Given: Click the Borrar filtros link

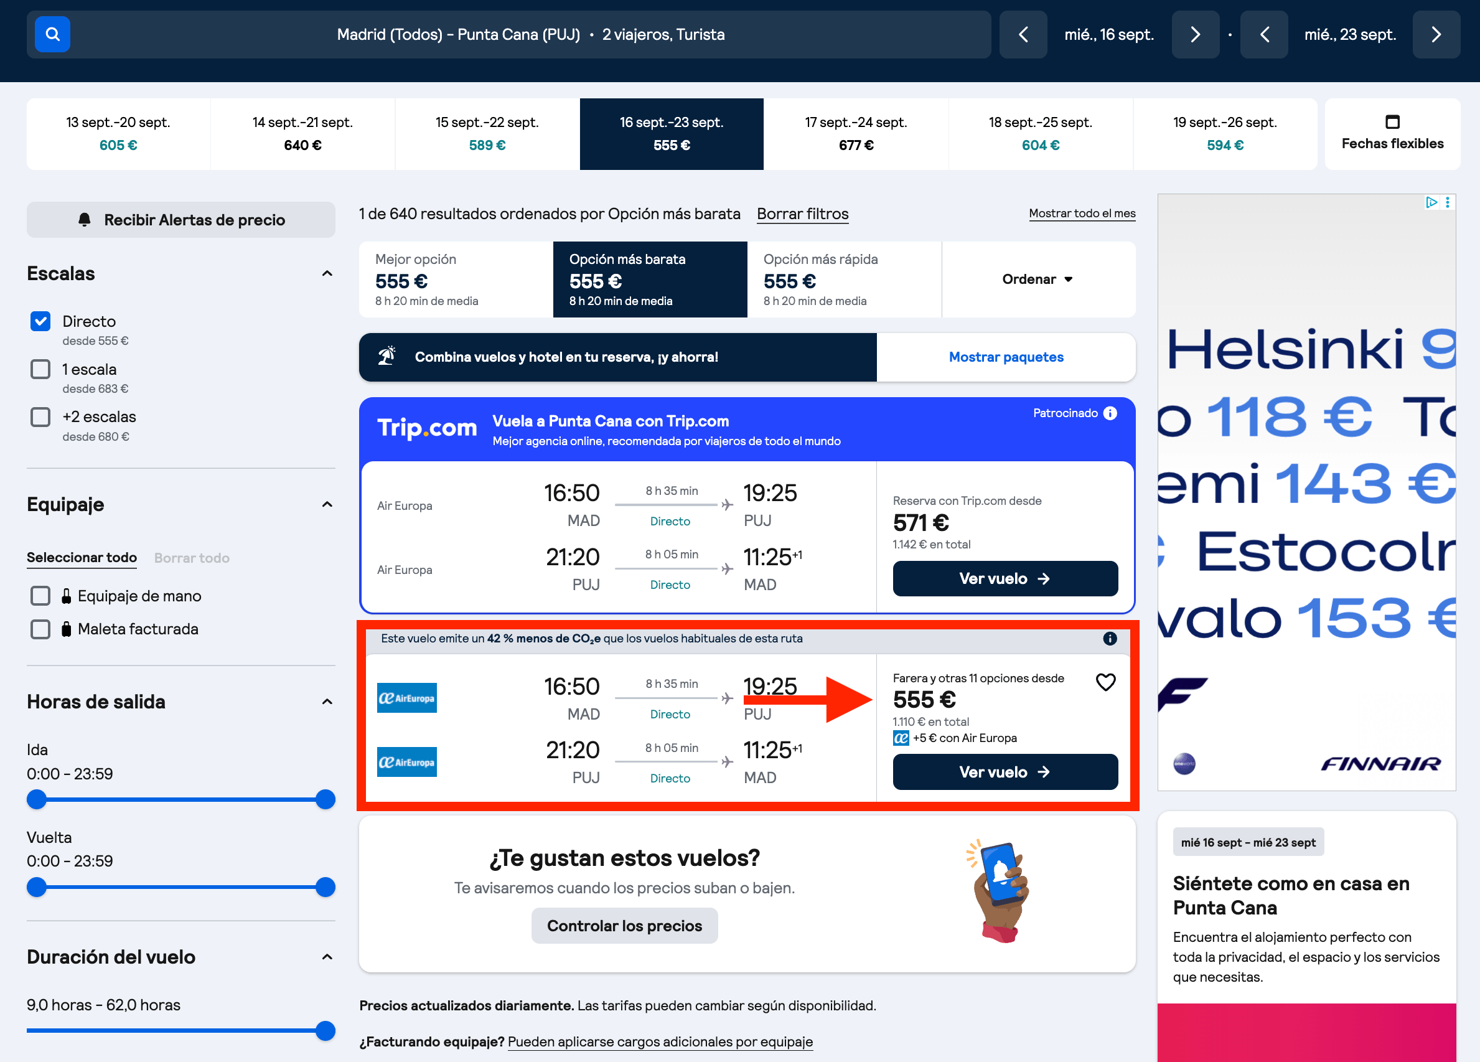Looking at the screenshot, I should pyautogui.click(x=803, y=214).
